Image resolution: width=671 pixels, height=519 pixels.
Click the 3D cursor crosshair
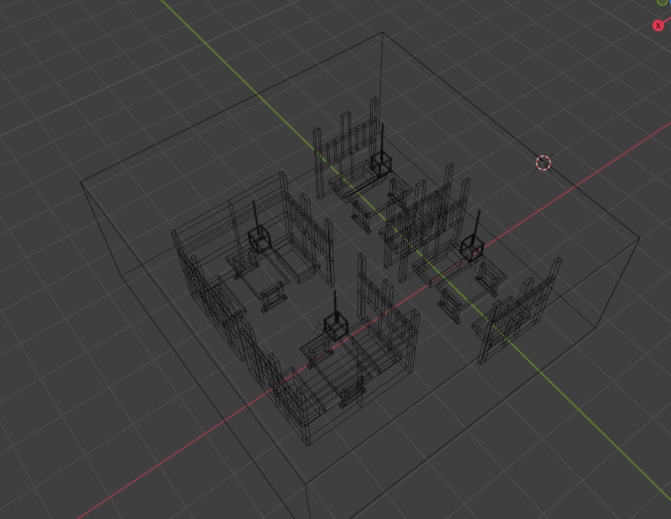[x=544, y=163]
